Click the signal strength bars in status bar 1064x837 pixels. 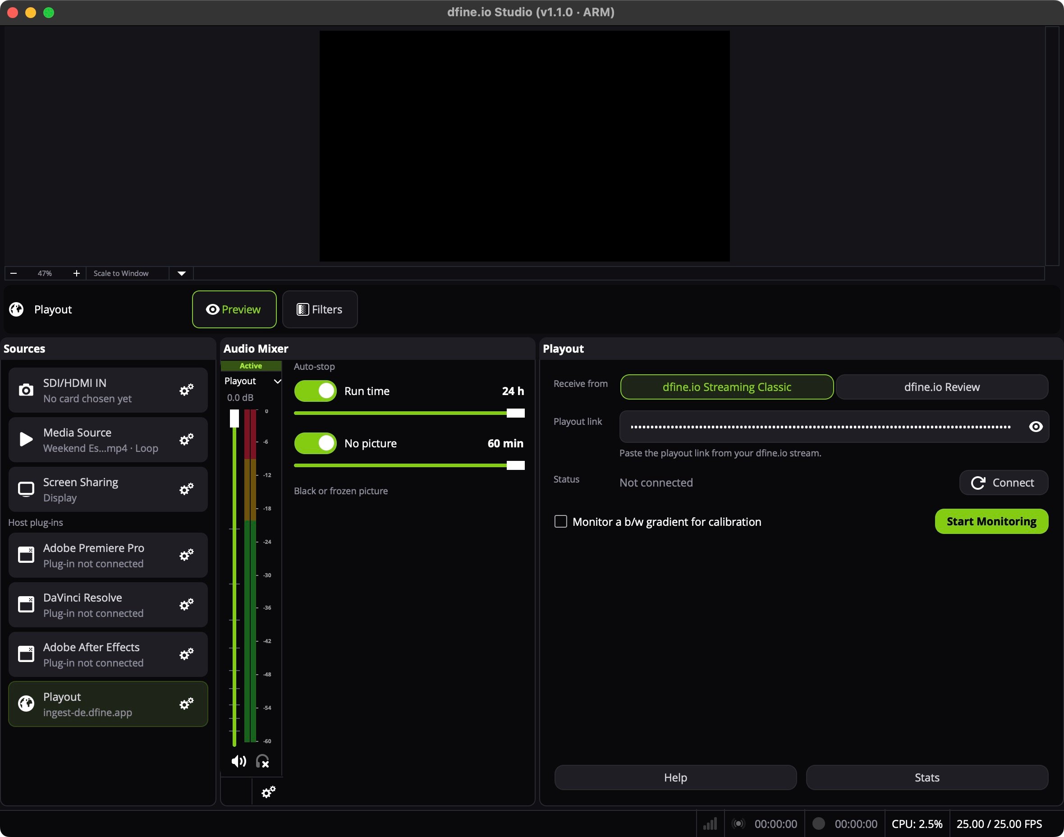point(711,824)
